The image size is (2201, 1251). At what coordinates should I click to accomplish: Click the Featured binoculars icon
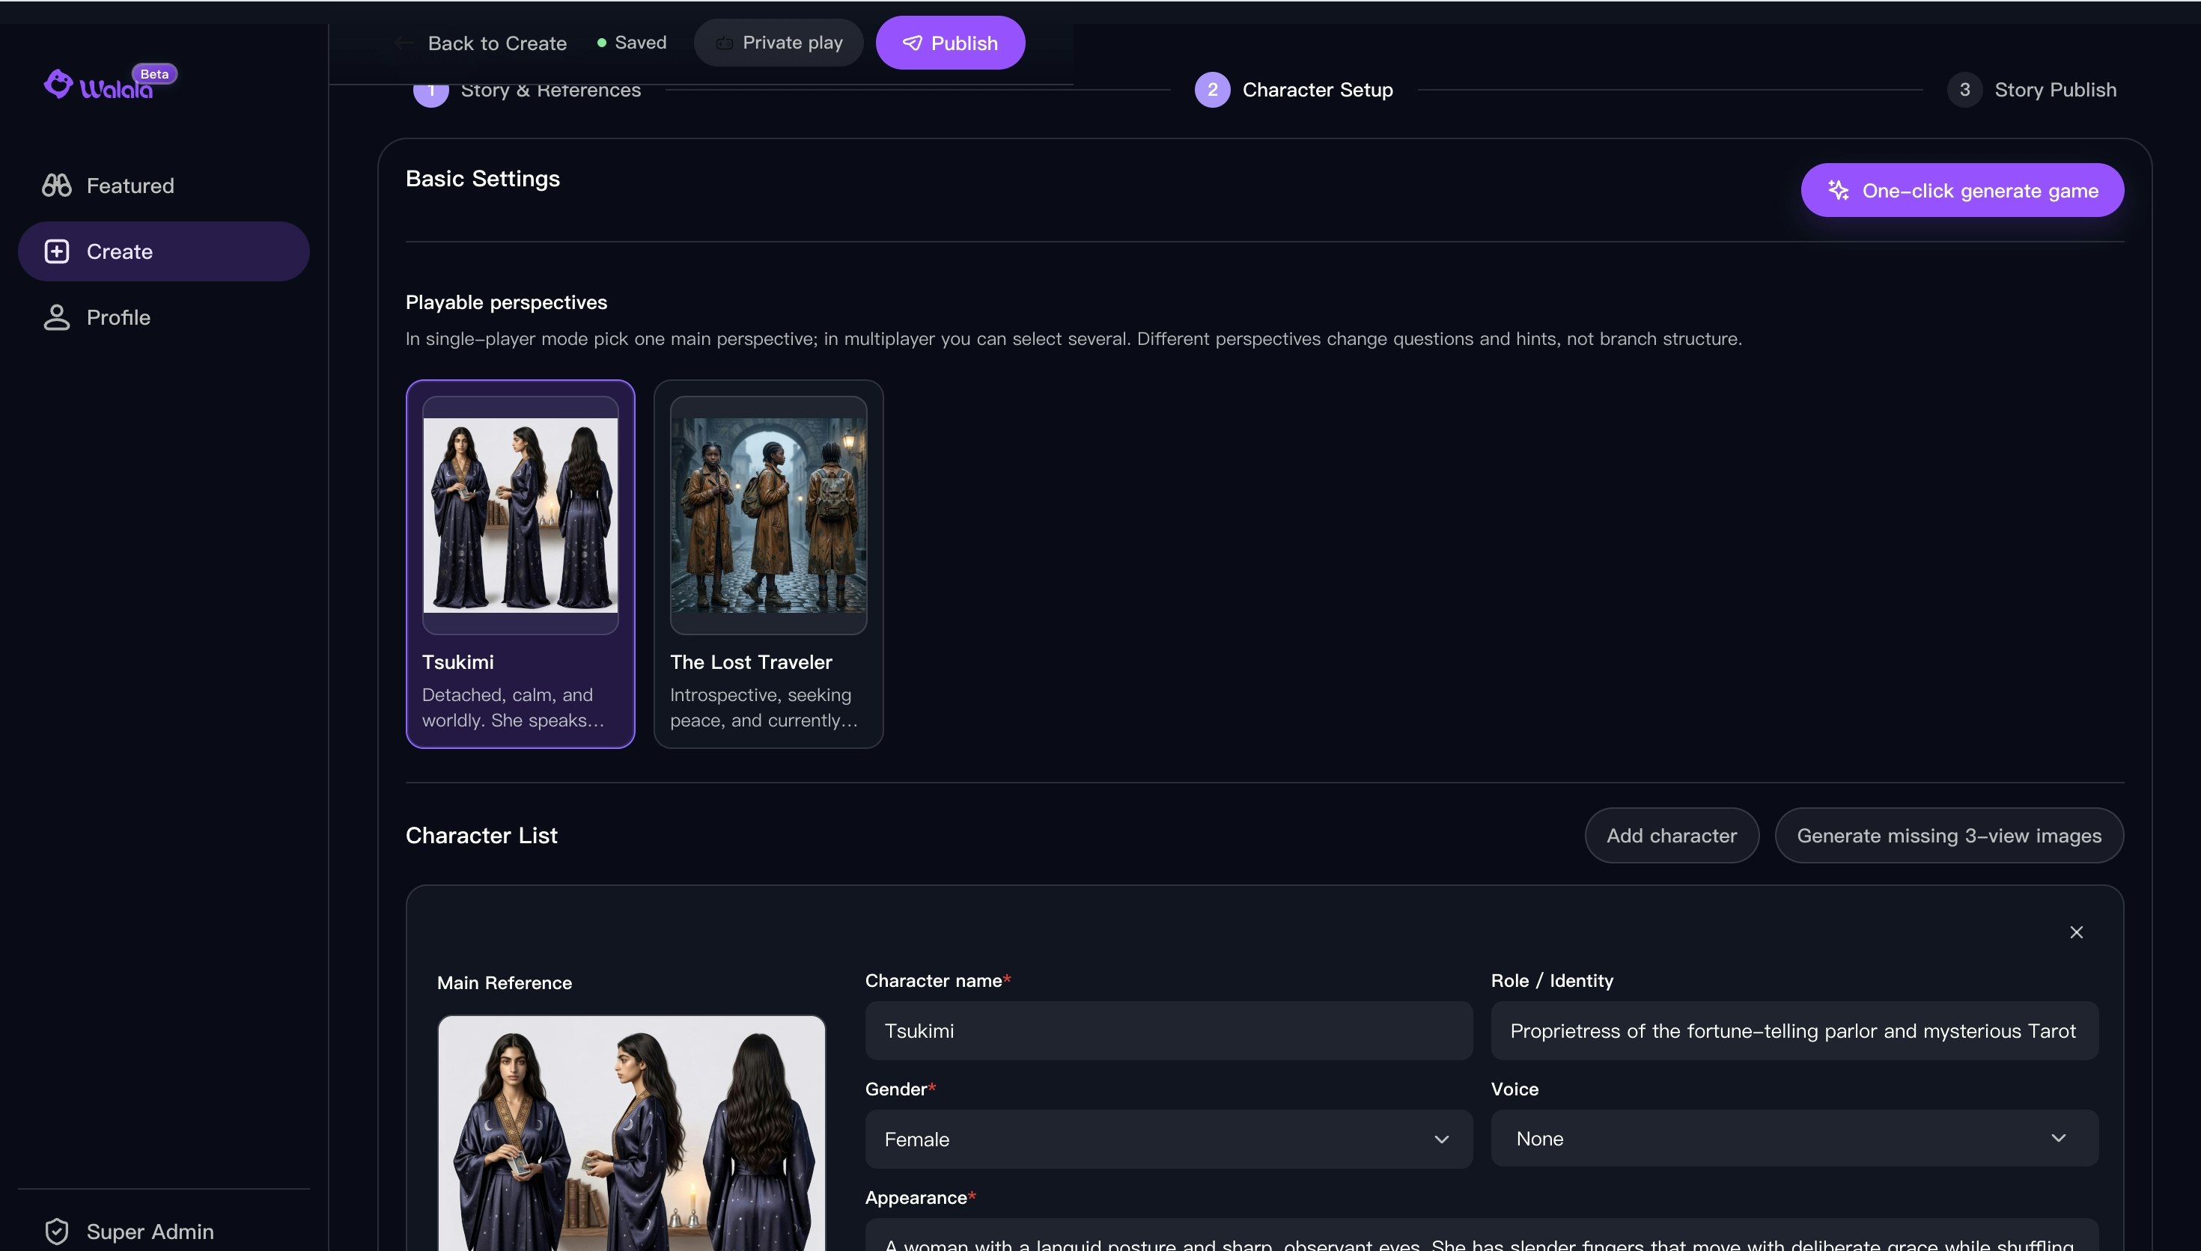[57, 186]
